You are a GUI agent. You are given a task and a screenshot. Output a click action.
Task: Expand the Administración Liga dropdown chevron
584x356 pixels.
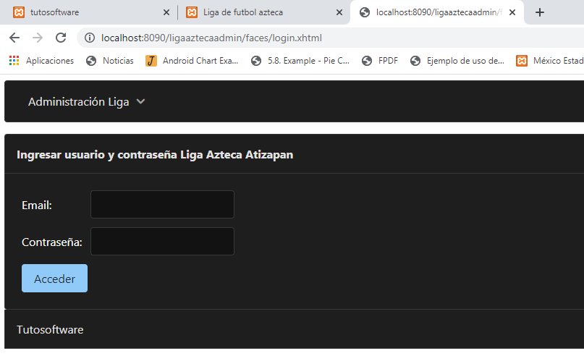point(140,102)
